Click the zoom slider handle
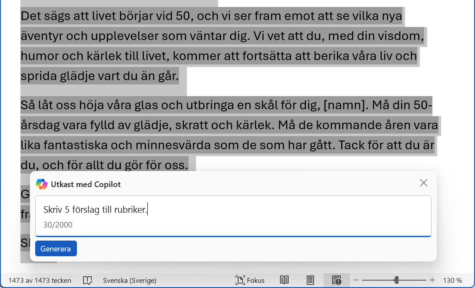The image size is (475, 288). pos(396,280)
